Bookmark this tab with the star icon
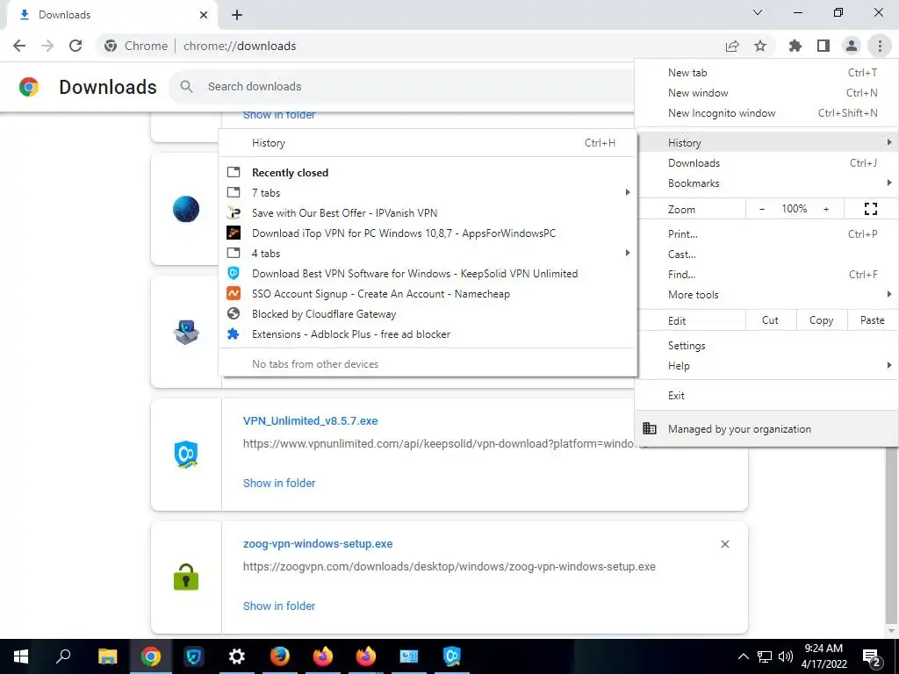 point(760,46)
